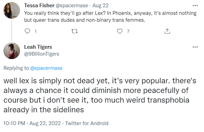Select Leah Tigers' reply text about lex

click(x=100, y=95)
